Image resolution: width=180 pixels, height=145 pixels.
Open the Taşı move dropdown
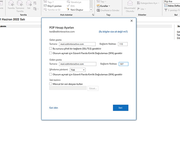[x=102, y=2]
